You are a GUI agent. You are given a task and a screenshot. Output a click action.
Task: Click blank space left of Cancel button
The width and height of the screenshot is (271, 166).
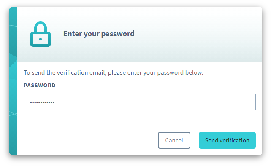90,140
